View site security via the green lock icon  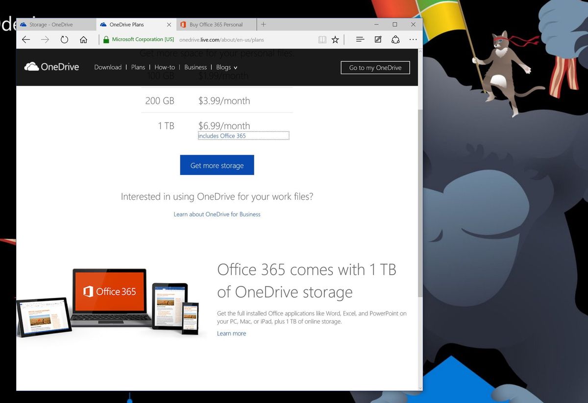pyautogui.click(x=106, y=39)
